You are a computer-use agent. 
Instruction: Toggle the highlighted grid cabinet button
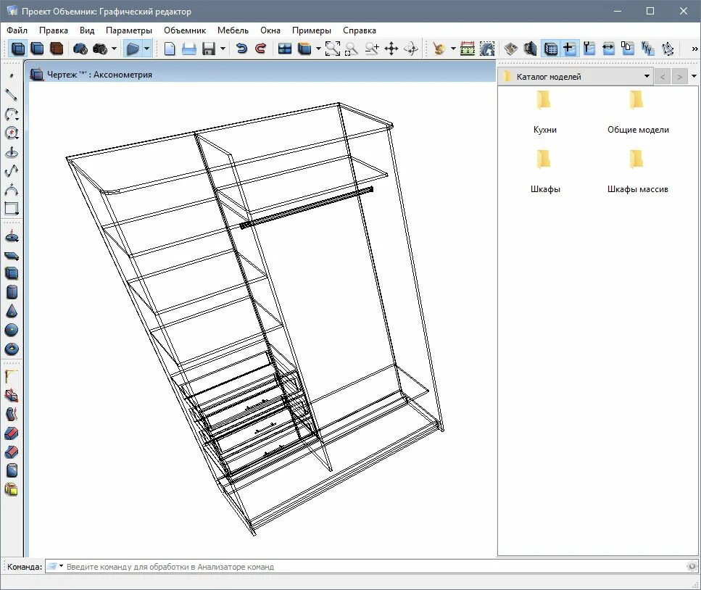[x=550, y=49]
